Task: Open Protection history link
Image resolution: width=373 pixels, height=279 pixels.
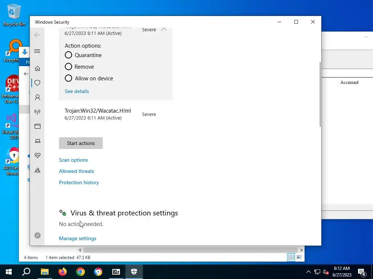Action: [x=79, y=182]
